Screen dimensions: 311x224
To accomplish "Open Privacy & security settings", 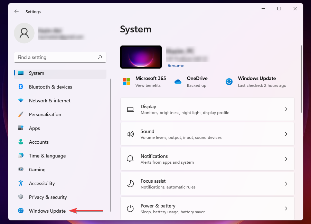I will tap(60, 197).
